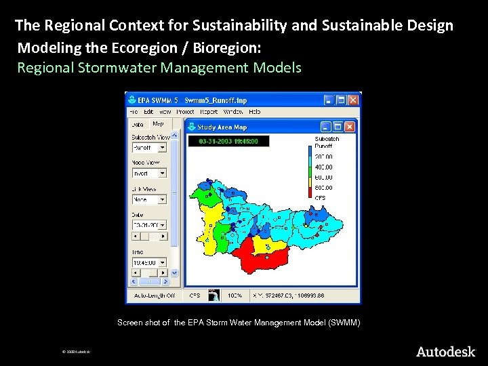Image resolution: width=488 pixels, height=366 pixels.
Task: Close the EPA SWMM 5 main window
Action: (353, 100)
